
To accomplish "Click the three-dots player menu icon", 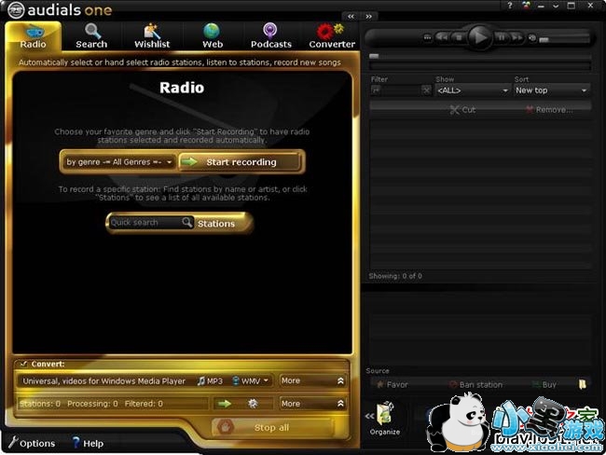I will pyautogui.click(x=427, y=38).
